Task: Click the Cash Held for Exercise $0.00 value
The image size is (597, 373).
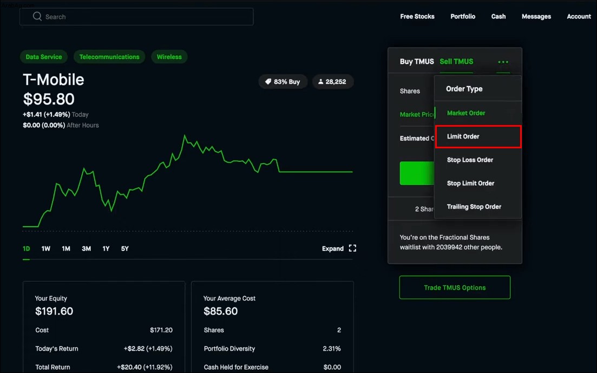Action: [332, 367]
